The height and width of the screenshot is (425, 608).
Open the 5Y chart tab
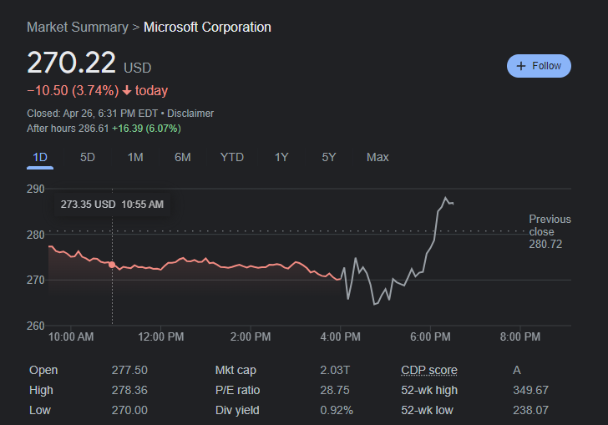[329, 157]
